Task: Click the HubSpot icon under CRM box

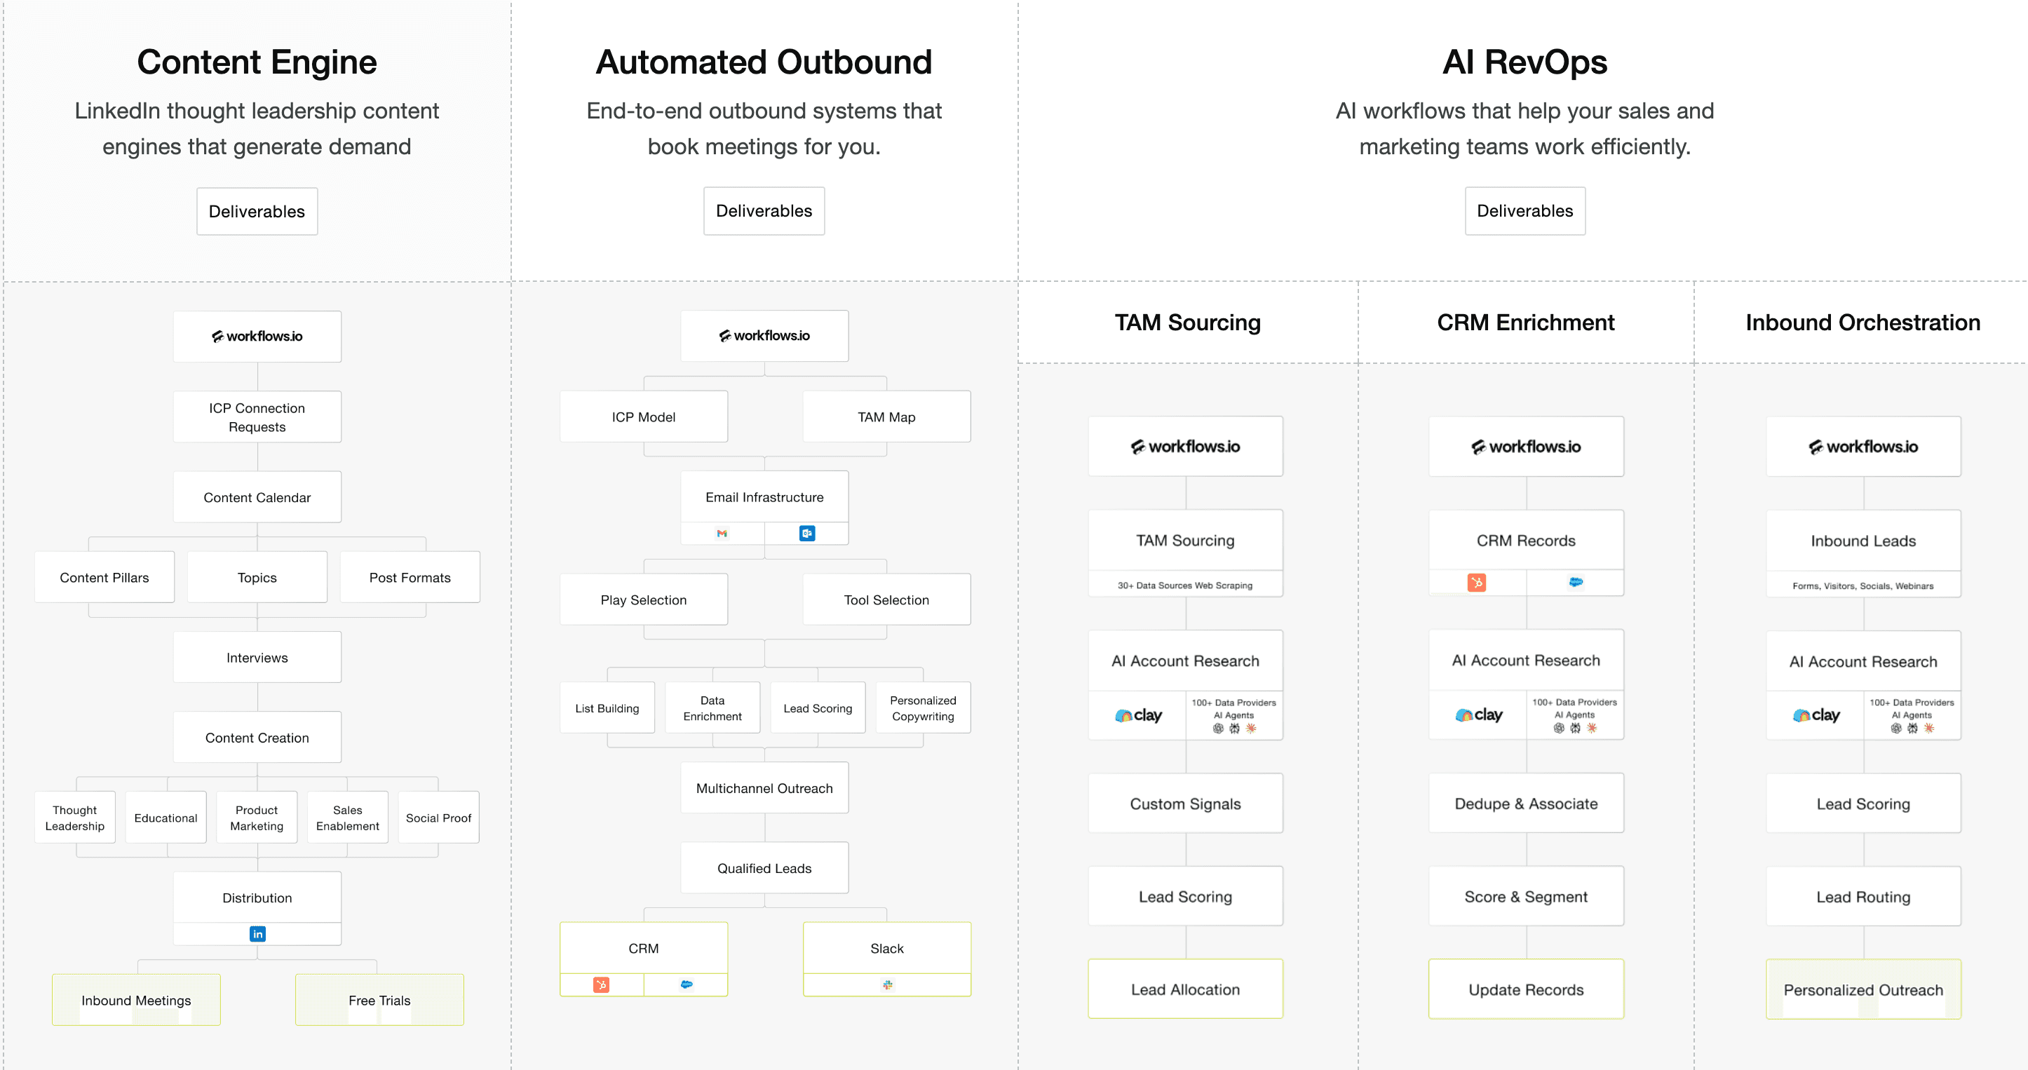Action: tap(602, 985)
